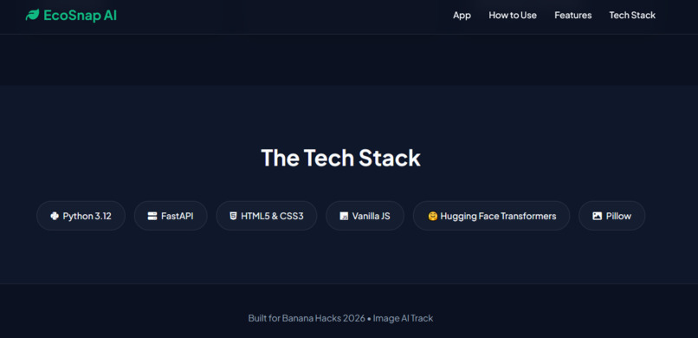Click the hugging face emoji icon
The height and width of the screenshot is (338, 698).
coord(432,216)
